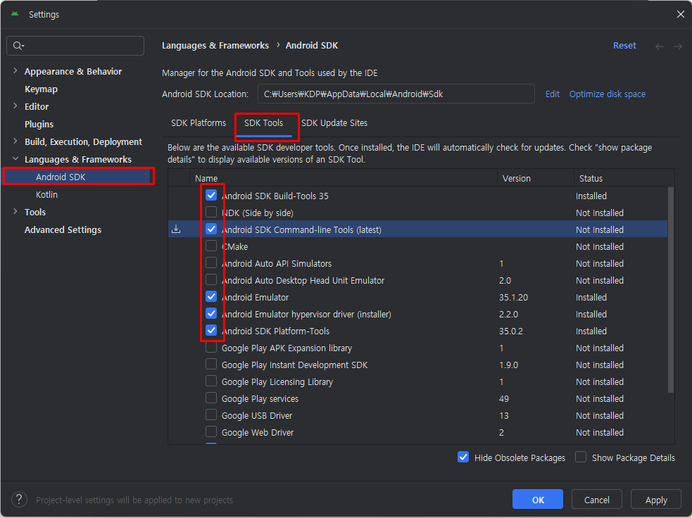Click the Android SDK Location path field
692x518 pixels.
point(396,94)
